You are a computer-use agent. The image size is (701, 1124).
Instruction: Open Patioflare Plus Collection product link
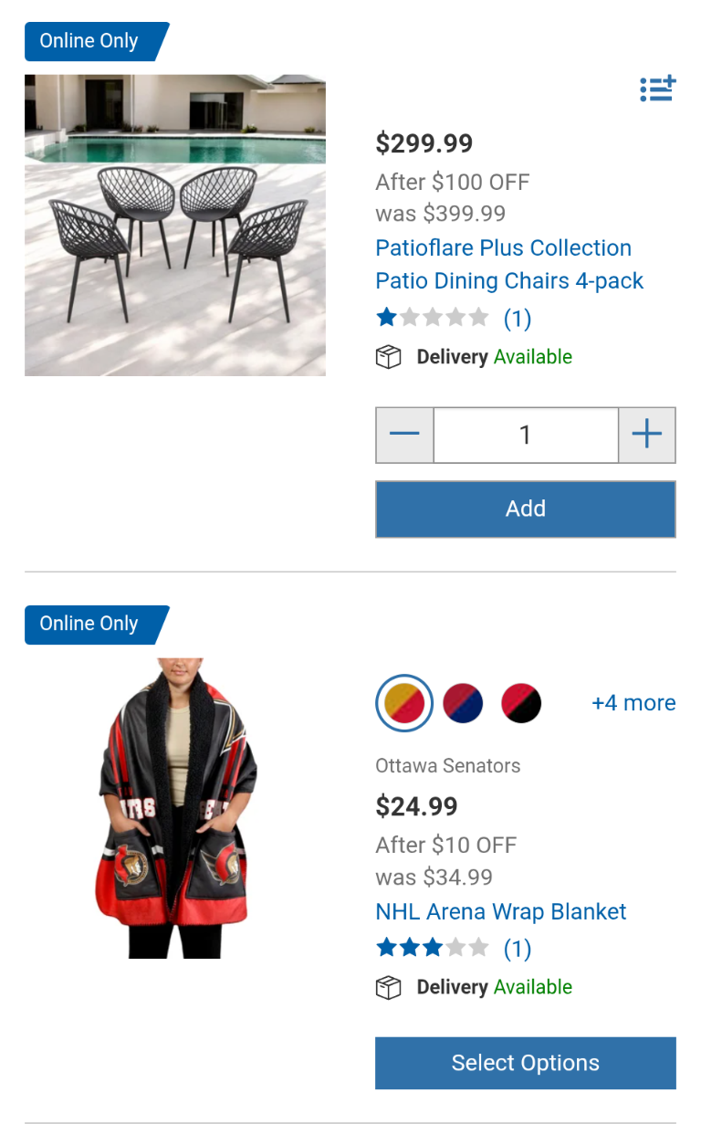[x=509, y=264]
